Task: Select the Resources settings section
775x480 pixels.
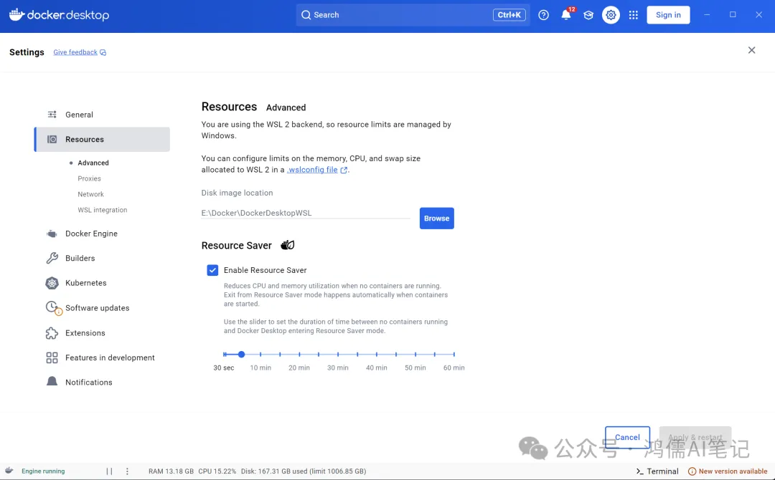Action: [103, 139]
